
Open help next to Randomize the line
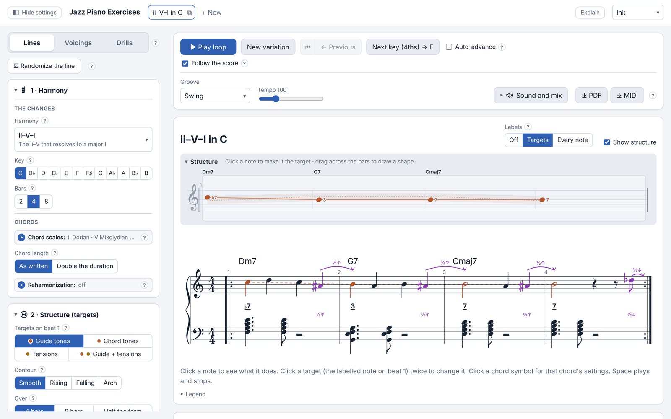pos(91,66)
